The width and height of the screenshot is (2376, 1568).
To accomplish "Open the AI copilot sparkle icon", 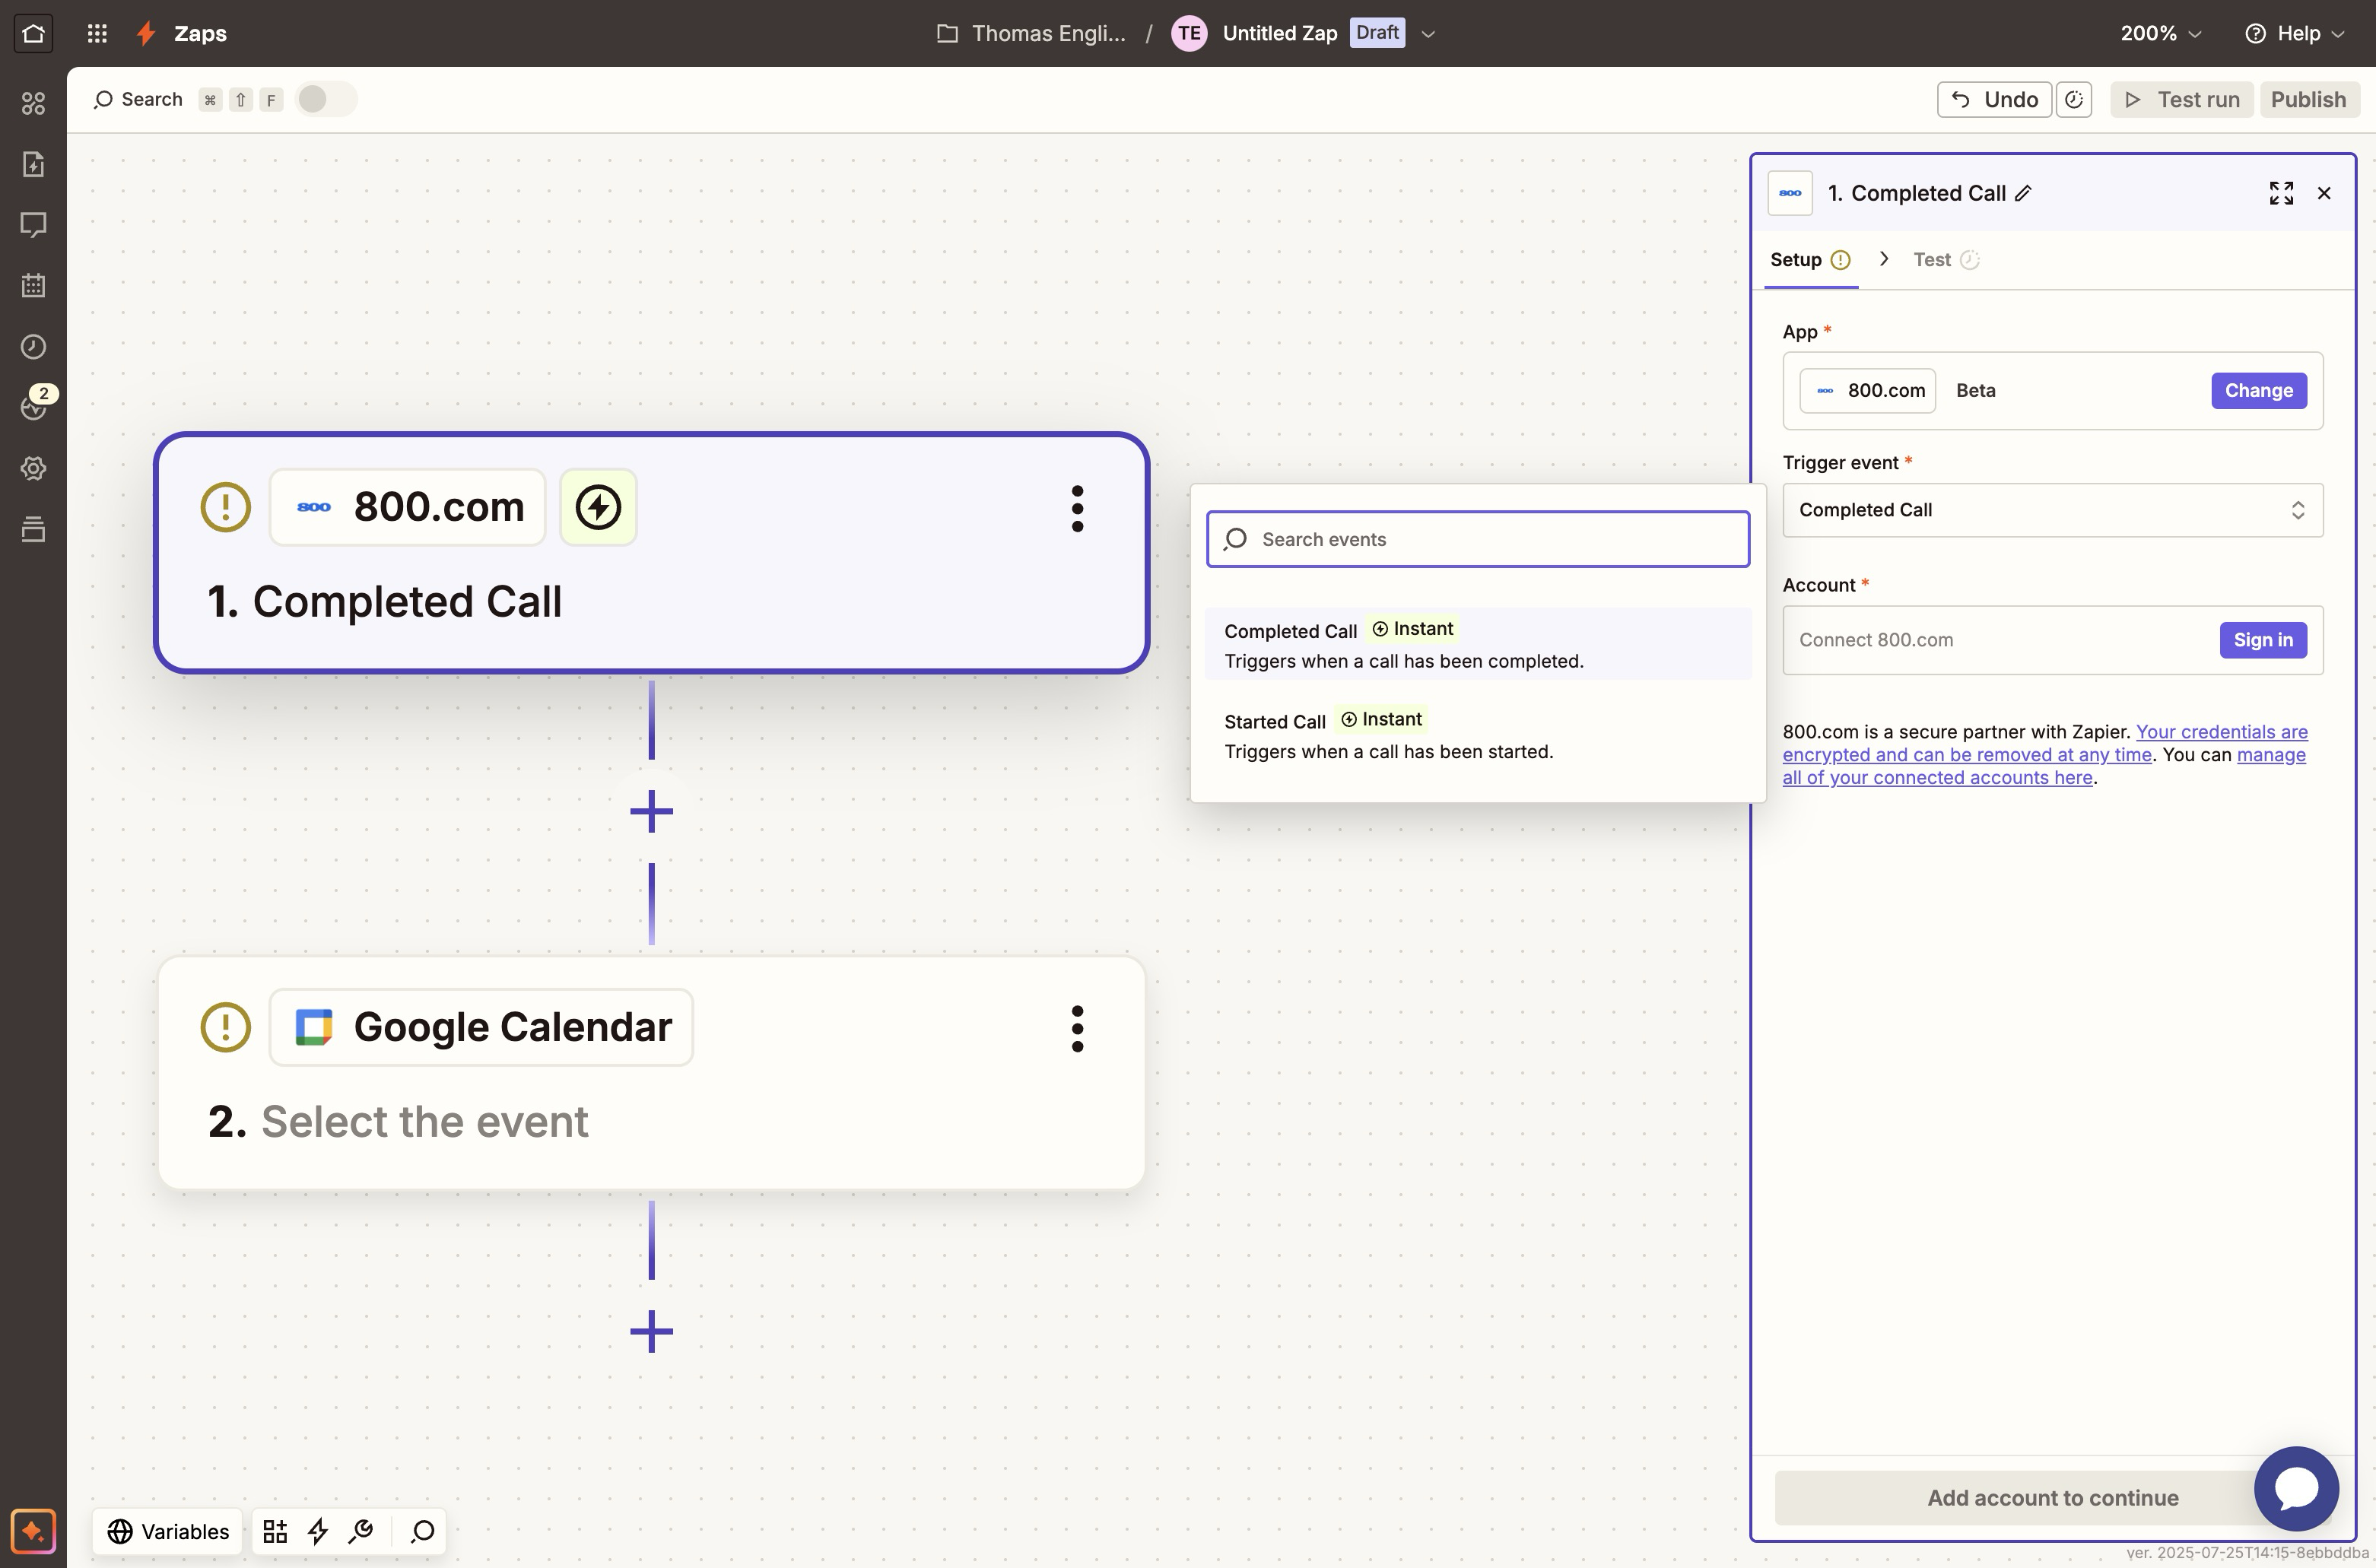I will pyautogui.click(x=33, y=1531).
